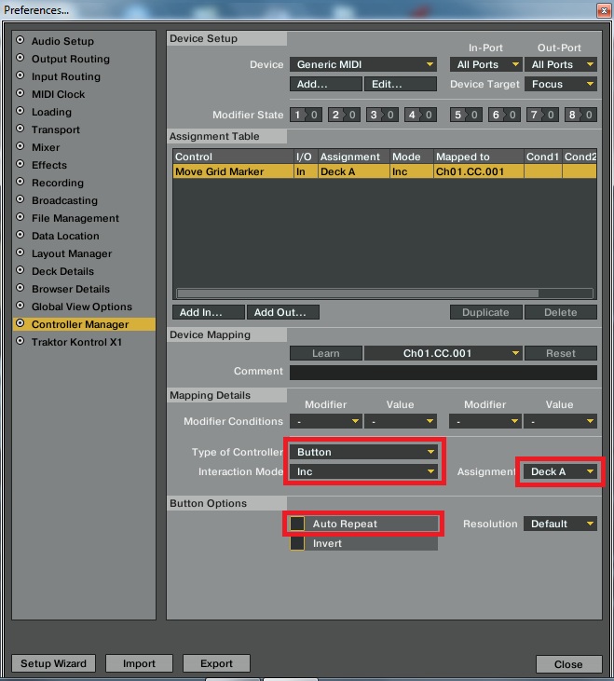The height and width of the screenshot is (681, 614).
Task: Open the In-Port All Ports dropdown
Action: click(486, 64)
